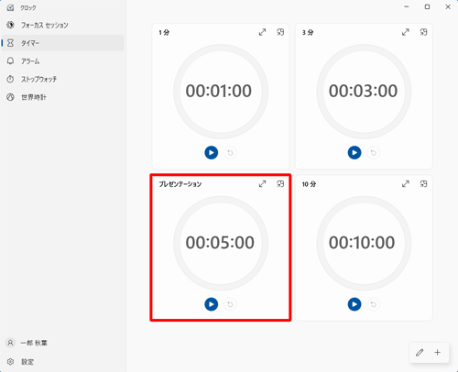Reset the 10分 timer
The image size is (458, 372).
tap(374, 304)
